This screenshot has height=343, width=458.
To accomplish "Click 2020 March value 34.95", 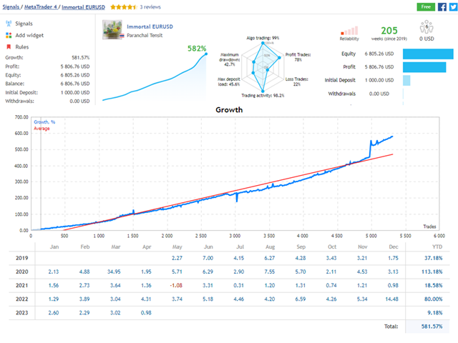I will [x=114, y=272].
